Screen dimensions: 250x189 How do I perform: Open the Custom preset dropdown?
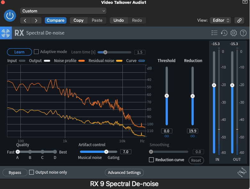click(x=63, y=11)
